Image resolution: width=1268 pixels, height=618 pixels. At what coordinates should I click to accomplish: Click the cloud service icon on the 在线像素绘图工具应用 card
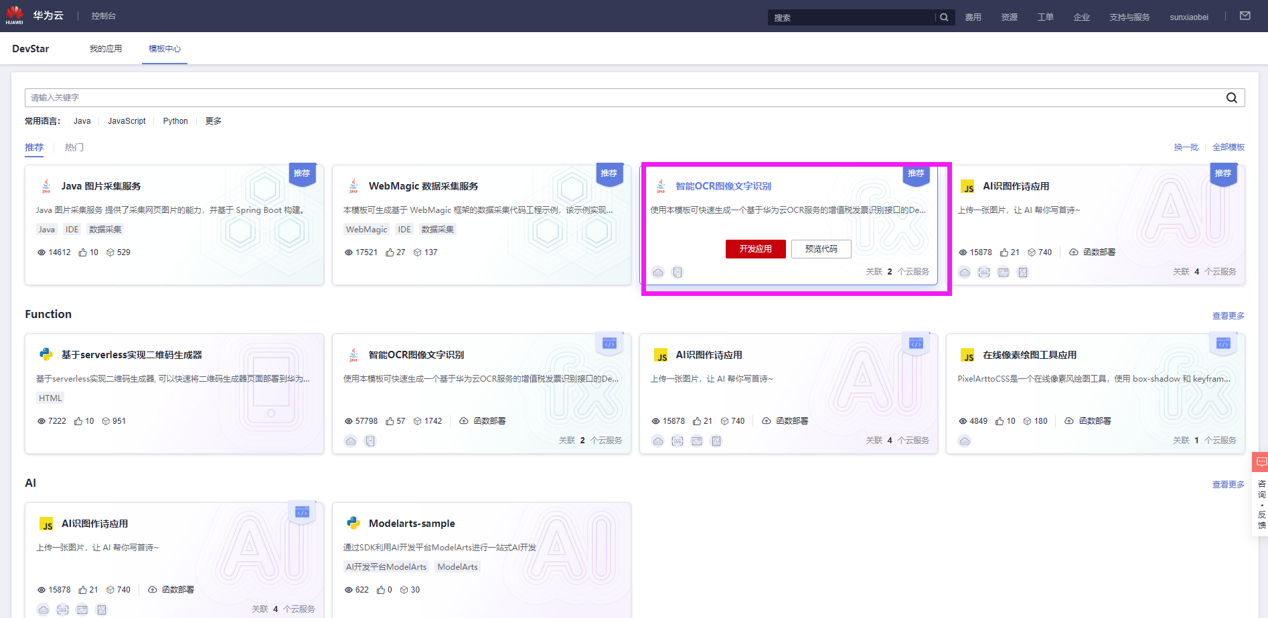click(x=965, y=441)
